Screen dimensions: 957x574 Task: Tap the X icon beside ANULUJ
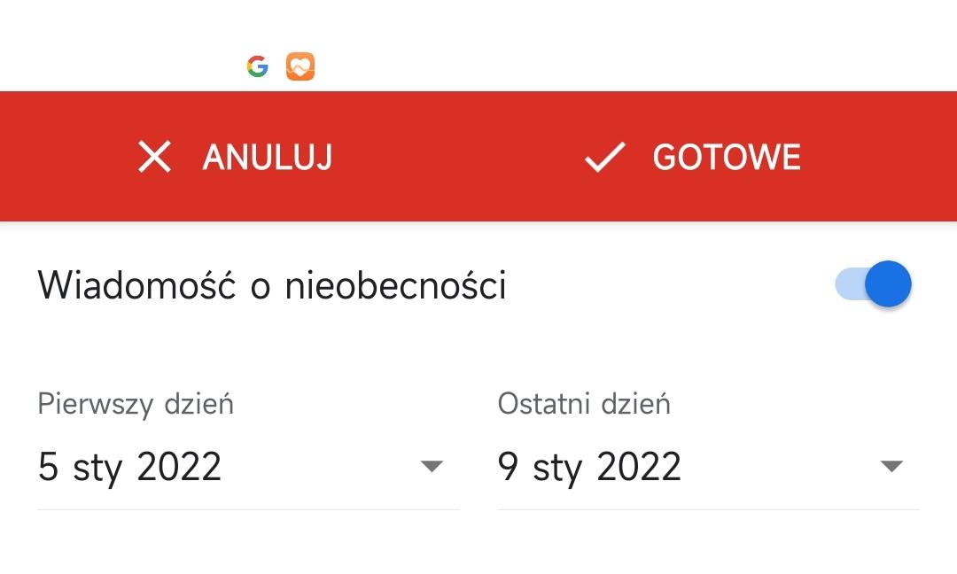[155, 157]
